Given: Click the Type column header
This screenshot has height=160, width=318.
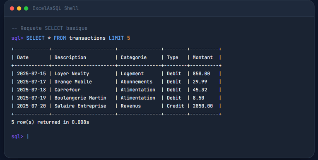Looking at the screenshot, I should pos(173,57).
